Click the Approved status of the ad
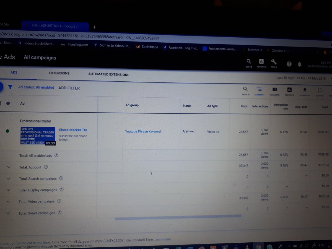Screen dimensions: 332x249 point(189,131)
